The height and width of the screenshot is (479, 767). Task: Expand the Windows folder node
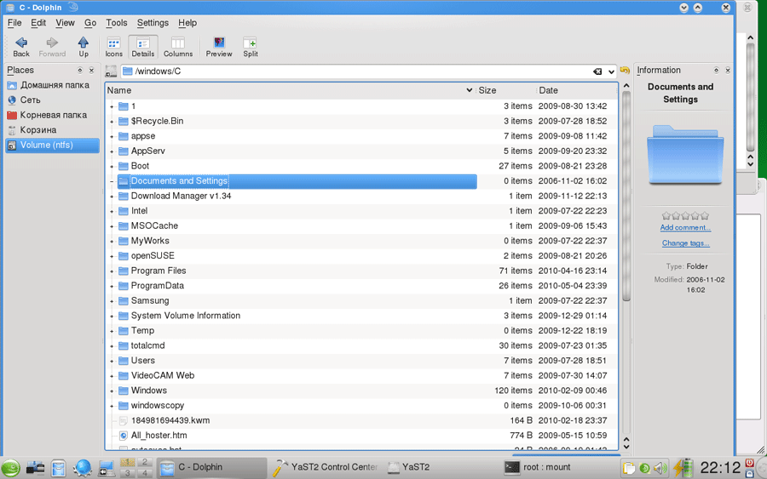pos(112,391)
